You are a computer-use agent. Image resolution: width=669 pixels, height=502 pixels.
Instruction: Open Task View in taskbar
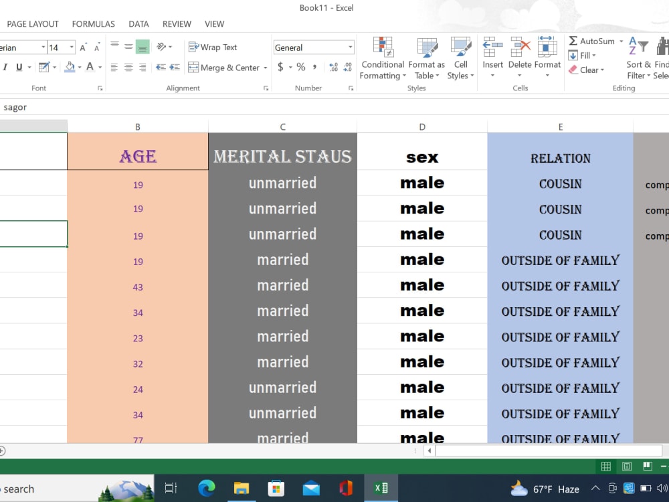coord(171,489)
